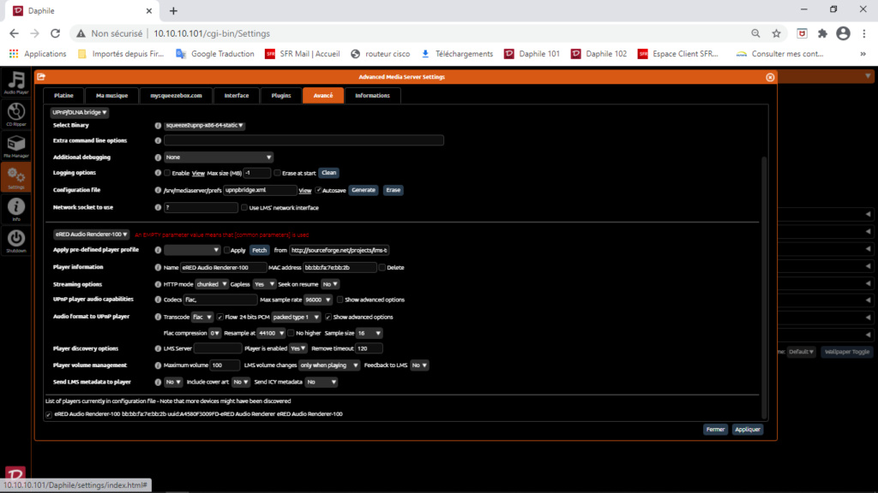Screen dimensions: 878x493
Task: Open the CD Ripper sidebar icon
Action: click(x=15, y=114)
